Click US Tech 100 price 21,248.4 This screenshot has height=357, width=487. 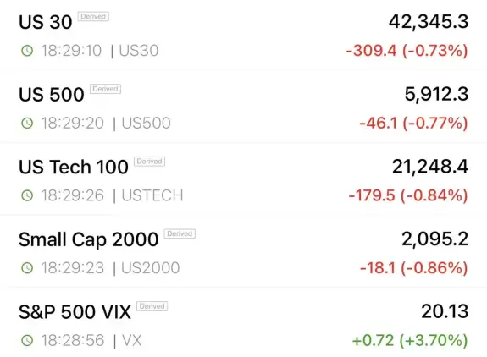click(430, 167)
